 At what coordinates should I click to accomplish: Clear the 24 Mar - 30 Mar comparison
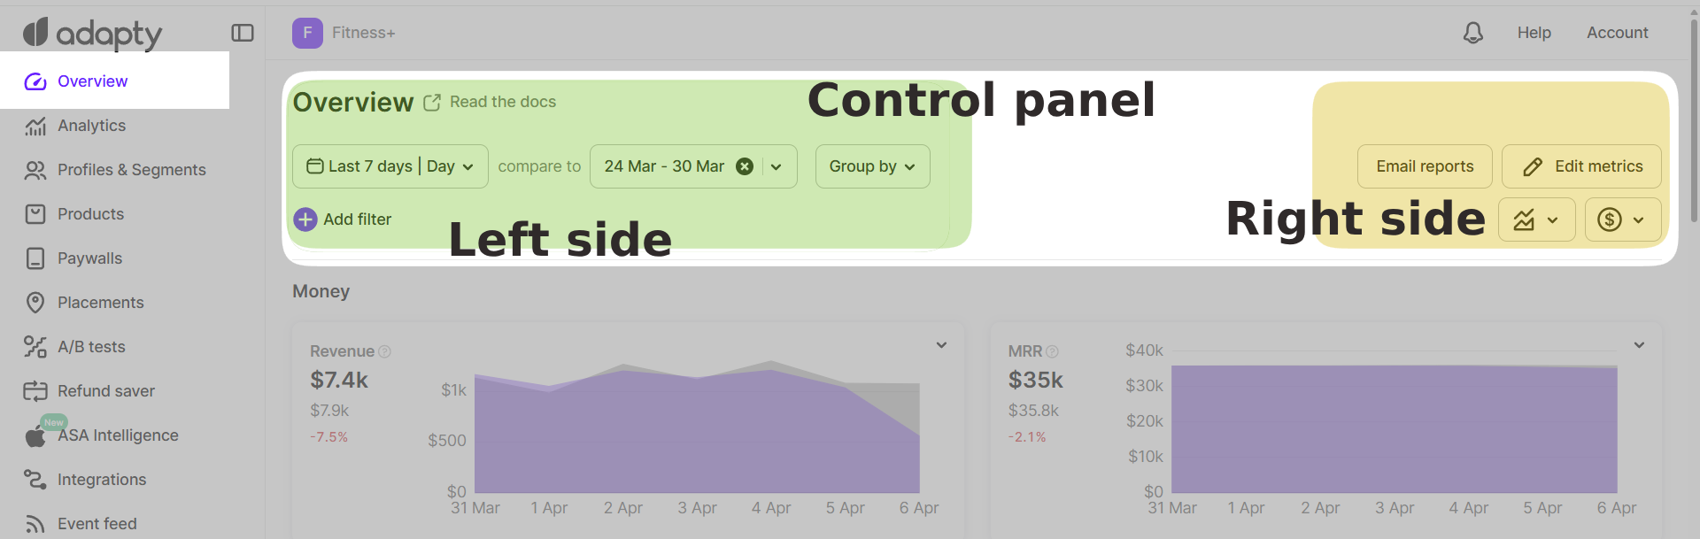[x=745, y=166]
